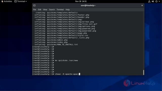Click the power icon in system tray
The width and height of the screenshot is (162, 91).
tap(156, 1)
